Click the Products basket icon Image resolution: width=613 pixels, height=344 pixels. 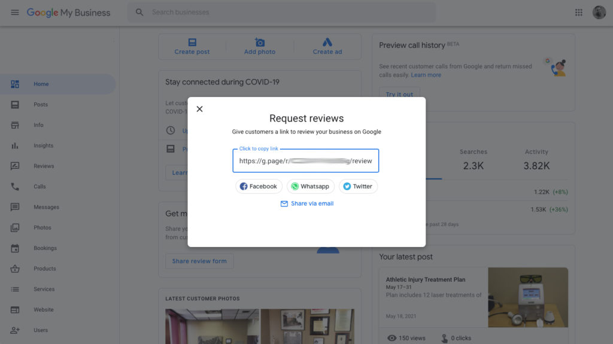click(15, 269)
